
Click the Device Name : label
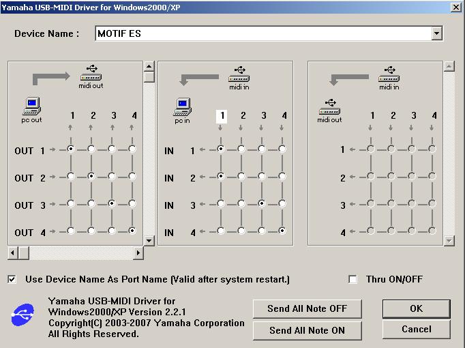47,33
